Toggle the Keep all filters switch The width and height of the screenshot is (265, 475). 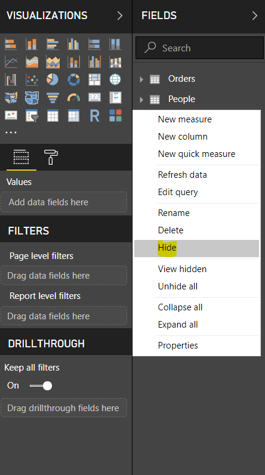[x=41, y=385]
